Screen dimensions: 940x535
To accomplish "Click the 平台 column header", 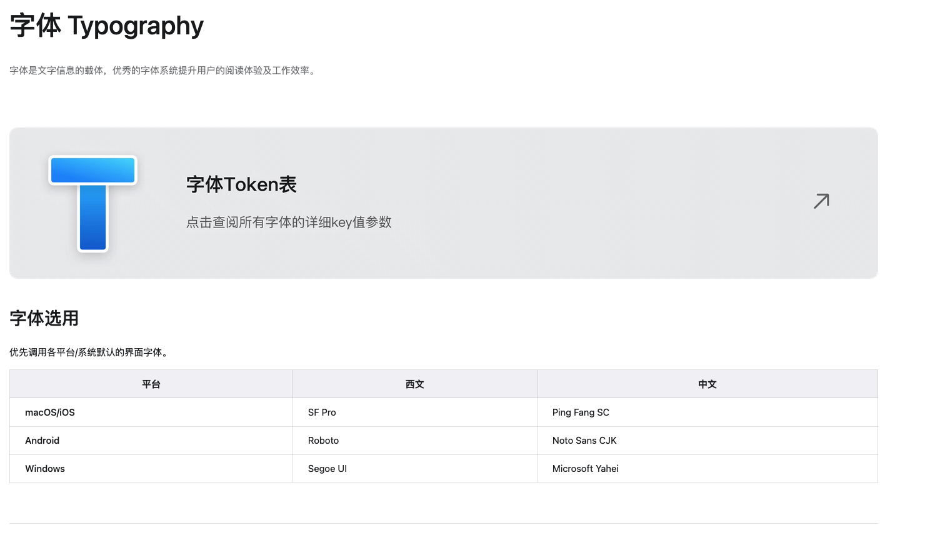I will coord(151,384).
